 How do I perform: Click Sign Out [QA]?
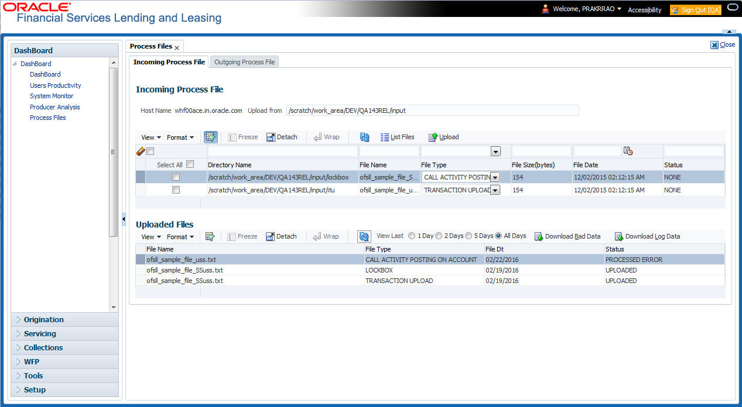coord(696,10)
